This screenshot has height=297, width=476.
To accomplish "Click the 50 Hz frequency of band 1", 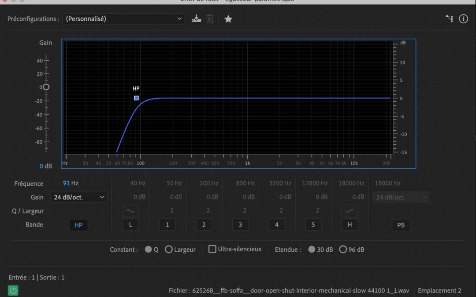I will point(174,183).
